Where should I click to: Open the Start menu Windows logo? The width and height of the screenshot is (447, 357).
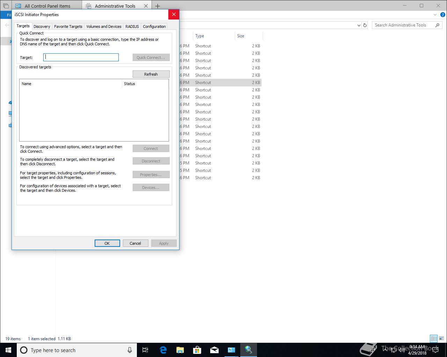click(8, 350)
